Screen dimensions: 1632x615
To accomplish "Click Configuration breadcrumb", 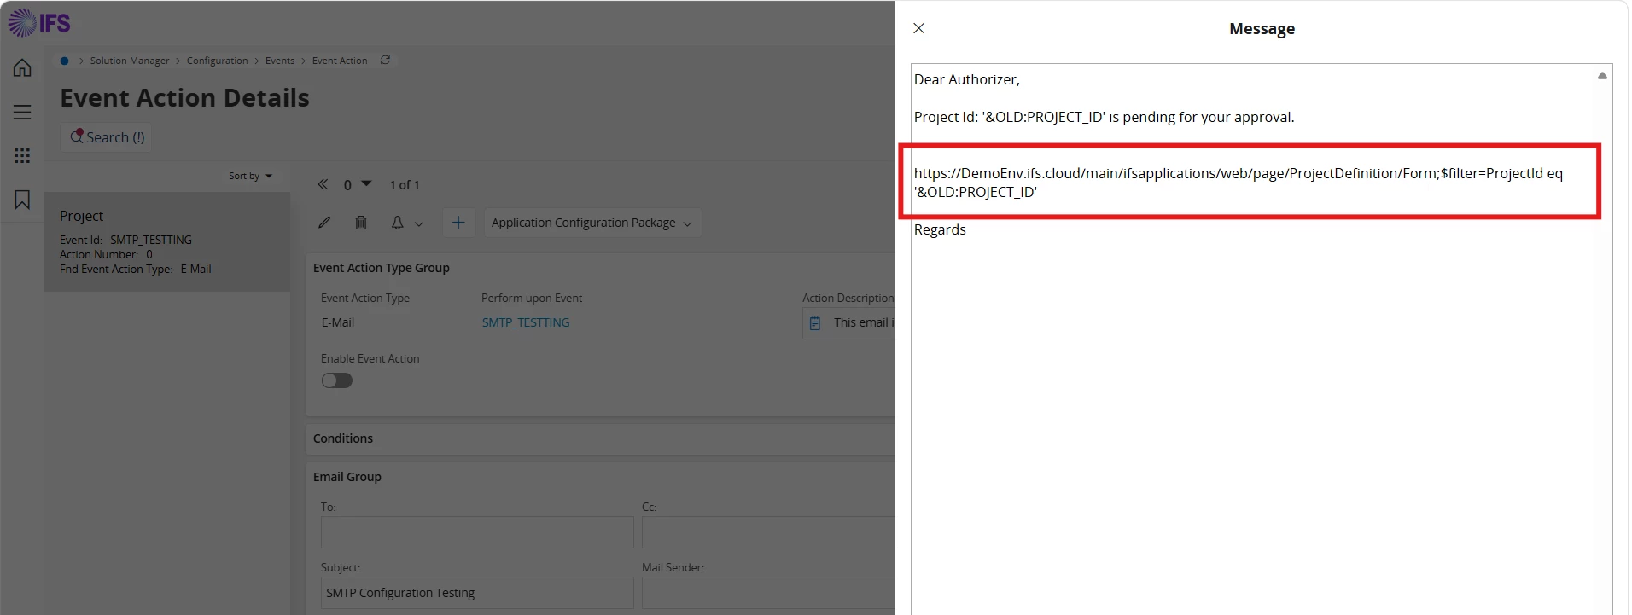I will (x=217, y=61).
